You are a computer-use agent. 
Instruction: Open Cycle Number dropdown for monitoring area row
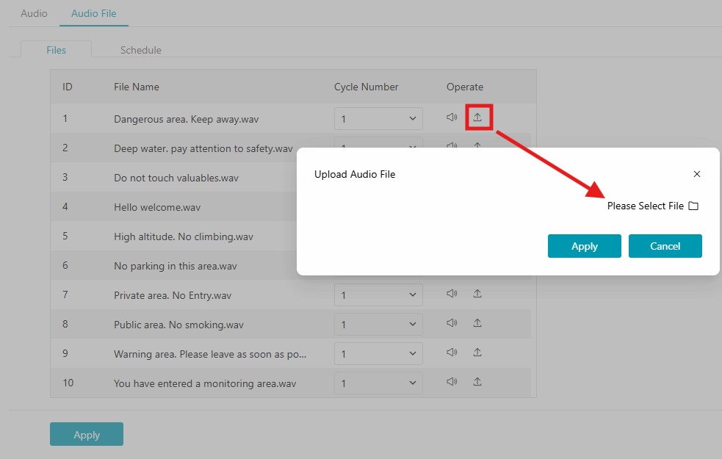coord(378,383)
